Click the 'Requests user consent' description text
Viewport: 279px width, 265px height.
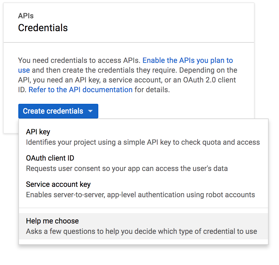point(127,168)
